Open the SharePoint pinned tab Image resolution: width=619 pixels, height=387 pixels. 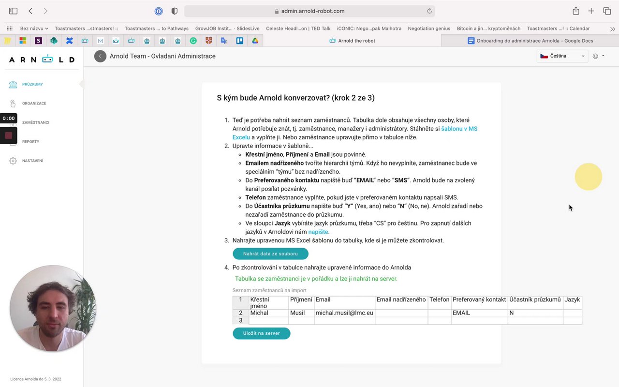click(54, 41)
